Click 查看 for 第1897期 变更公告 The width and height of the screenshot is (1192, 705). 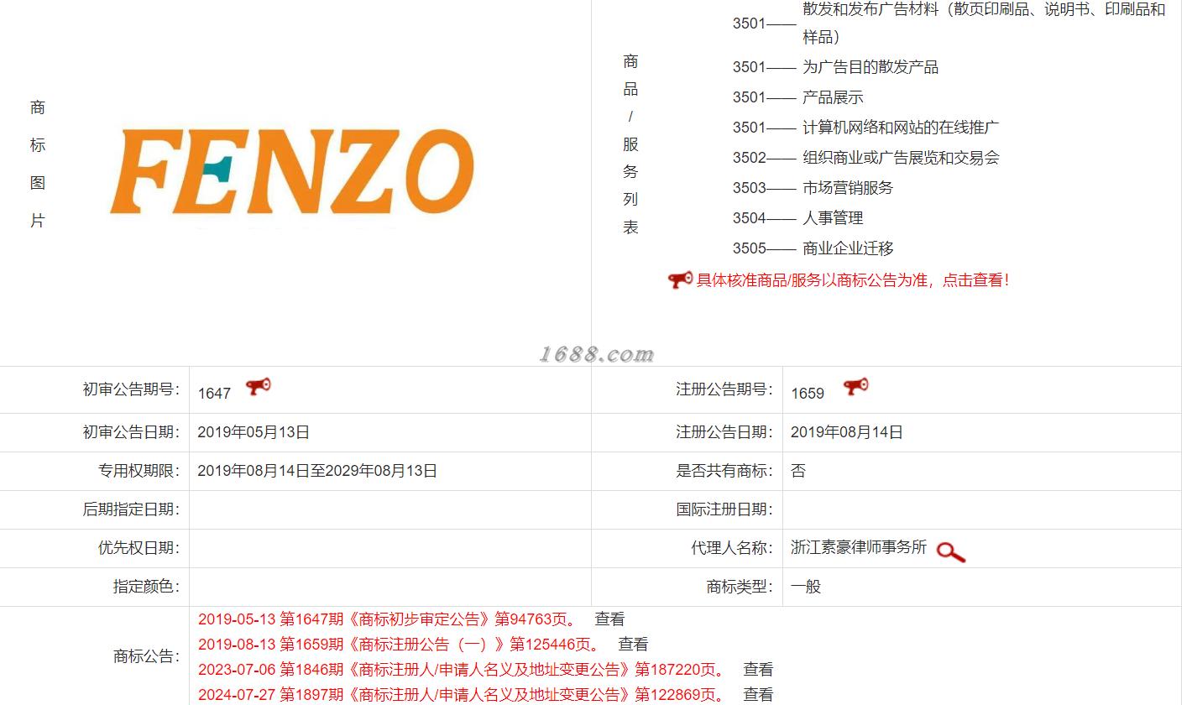click(x=758, y=695)
